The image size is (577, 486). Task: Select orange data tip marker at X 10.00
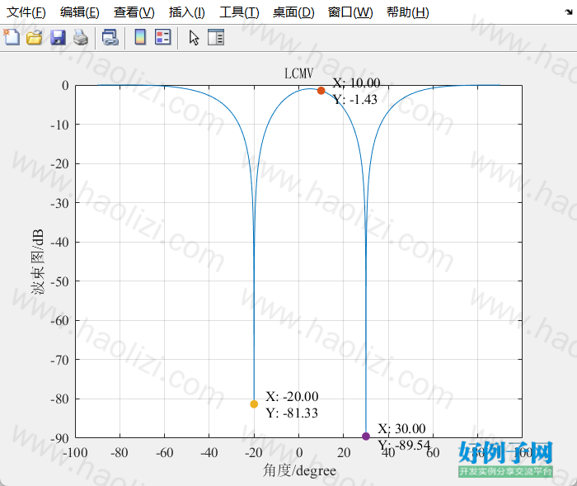point(321,91)
